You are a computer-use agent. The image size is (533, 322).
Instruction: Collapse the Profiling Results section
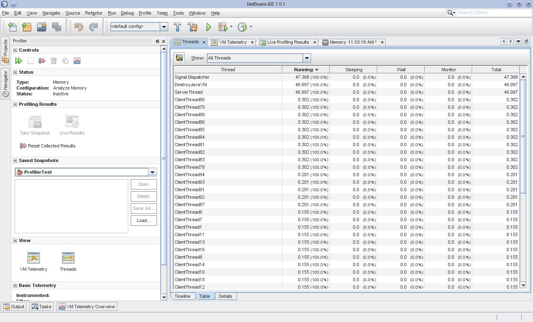click(x=15, y=104)
